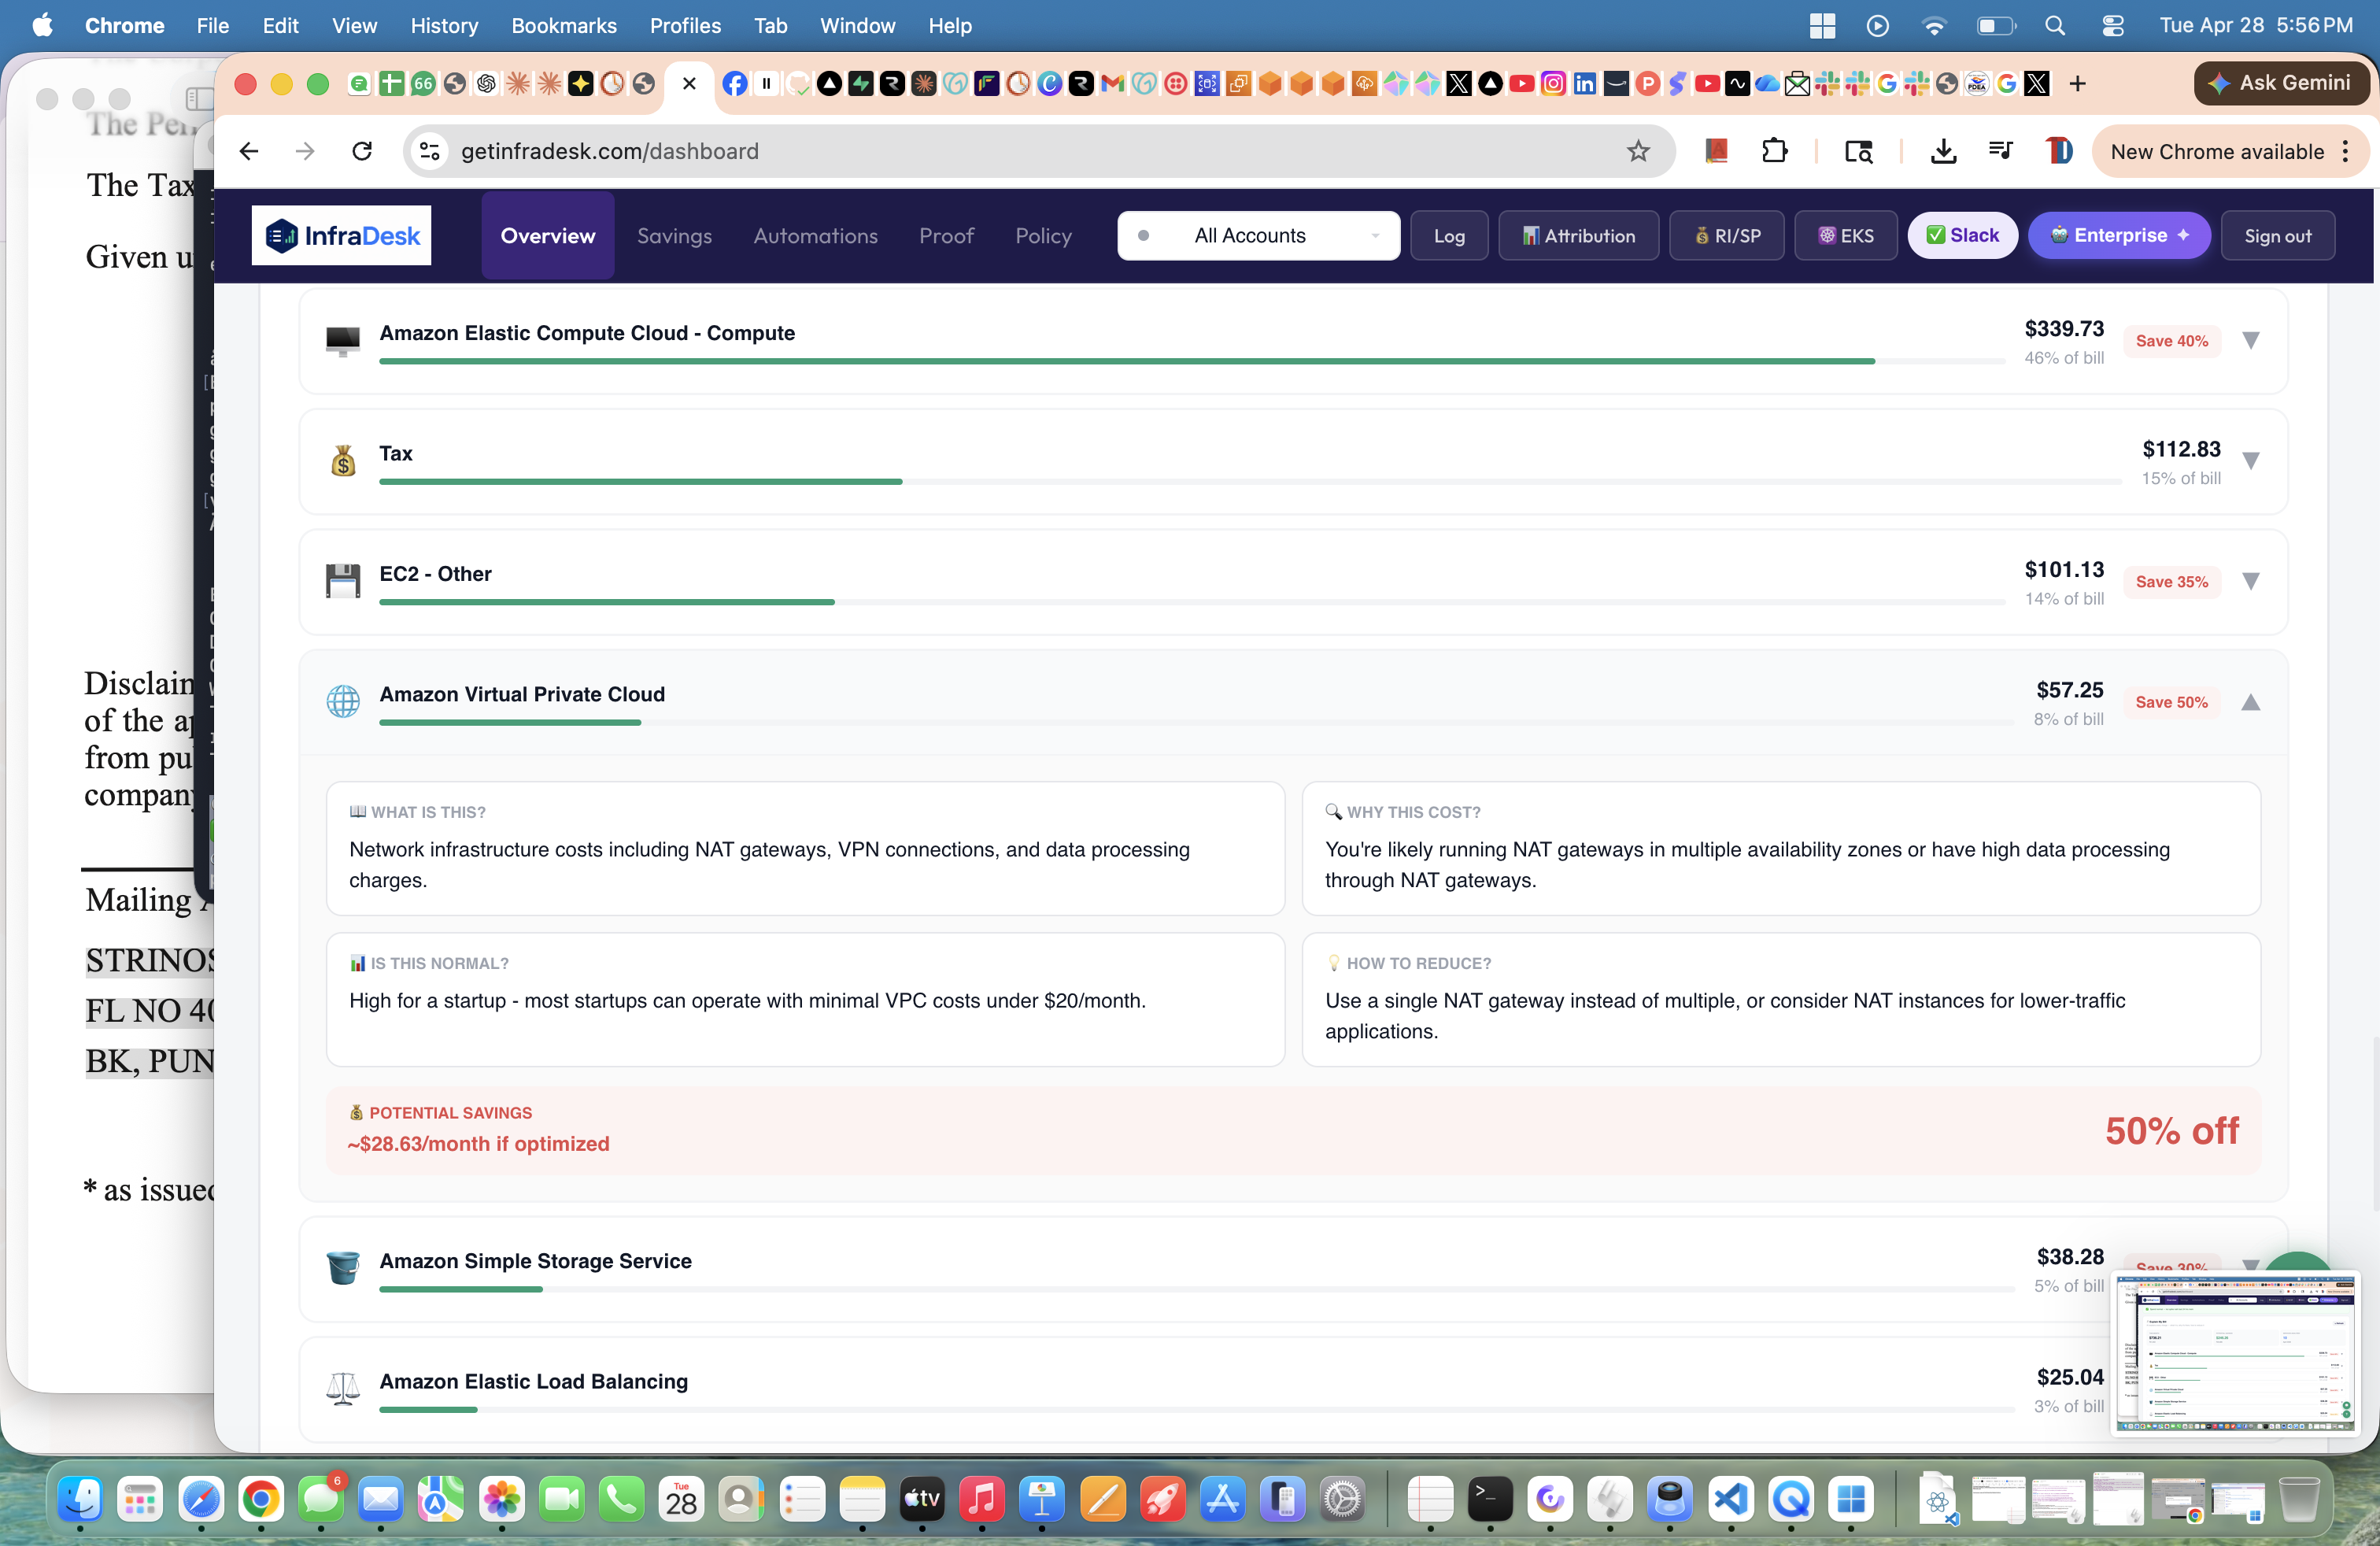This screenshot has height=1546, width=2380.
Task: Open the InfraDesk logo home link
Action: pyautogui.click(x=341, y=235)
